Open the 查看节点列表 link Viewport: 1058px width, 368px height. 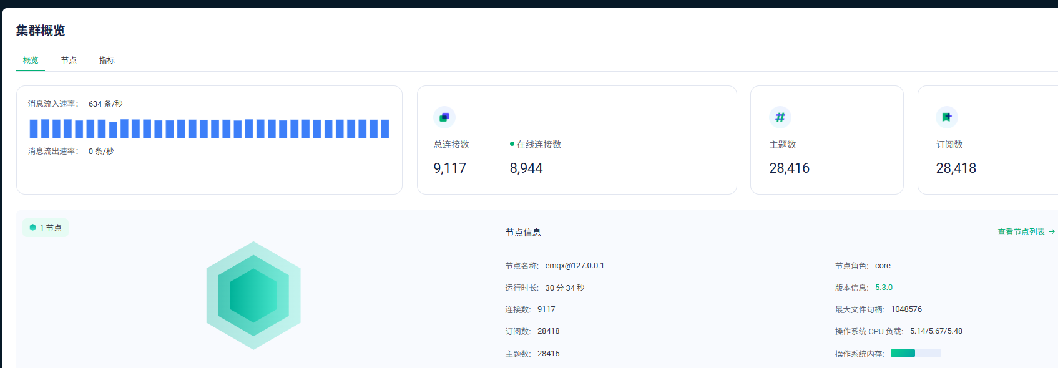pyautogui.click(x=1021, y=232)
